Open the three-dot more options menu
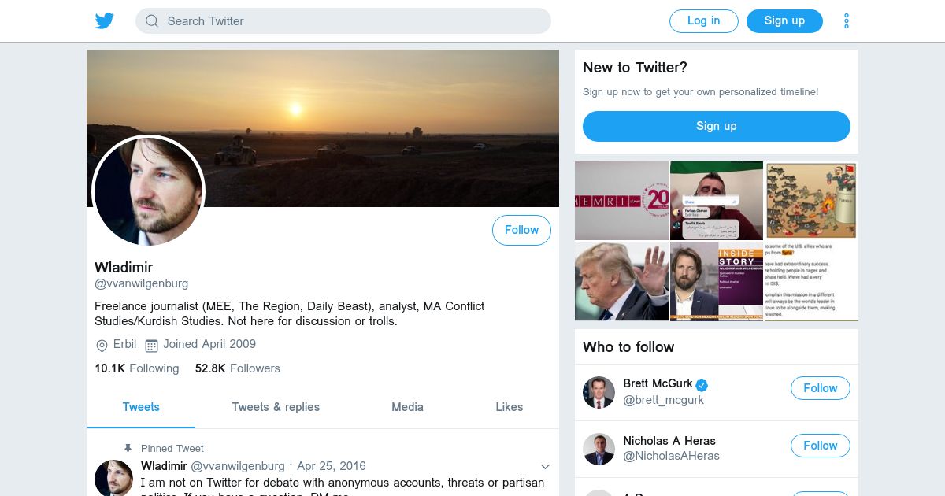The height and width of the screenshot is (496, 945). pos(847,21)
